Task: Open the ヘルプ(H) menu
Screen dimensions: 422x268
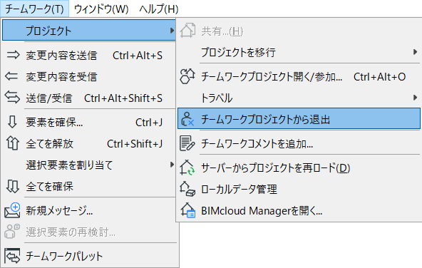Action: pos(159,9)
